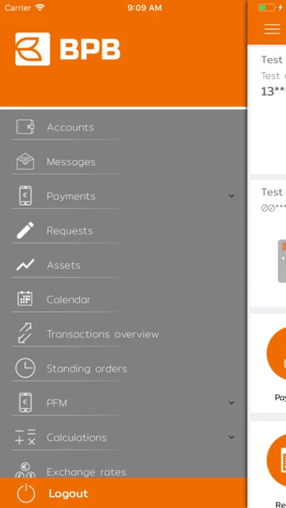
Task: Open the Calculations math symbols icon
Action: point(25,437)
